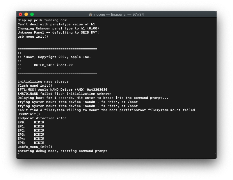Click the 'BUILD_TAG: iBoot-99' line
Viewport: 233px width, 180px height.
pos(53,65)
